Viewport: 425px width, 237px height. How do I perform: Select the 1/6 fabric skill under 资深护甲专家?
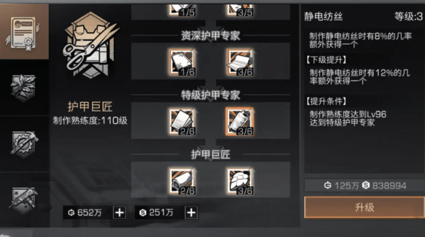point(182,62)
